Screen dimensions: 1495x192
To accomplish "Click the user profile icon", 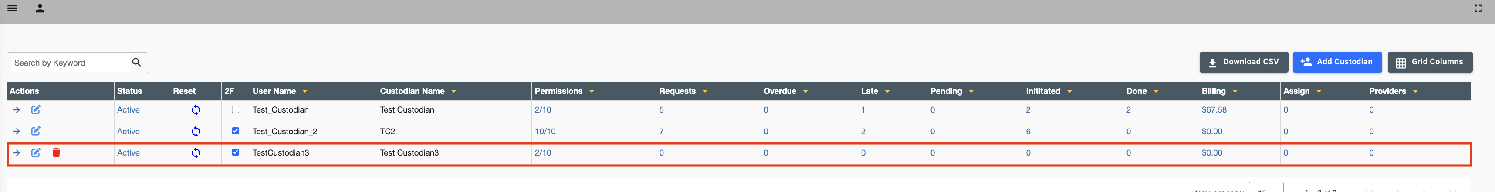I will pyautogui.click(x=40, y=9).
